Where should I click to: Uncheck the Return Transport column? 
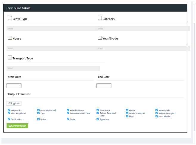coord(157,113)
